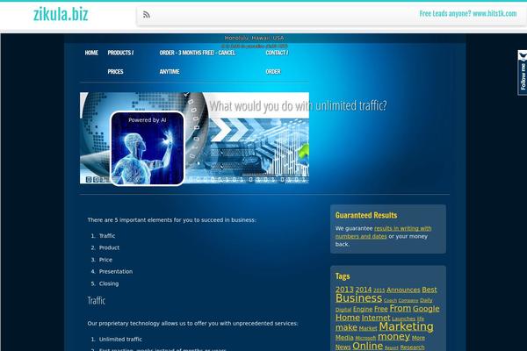
Task: Click the list item 'Presentation'
Action: (x=116, y=271)
